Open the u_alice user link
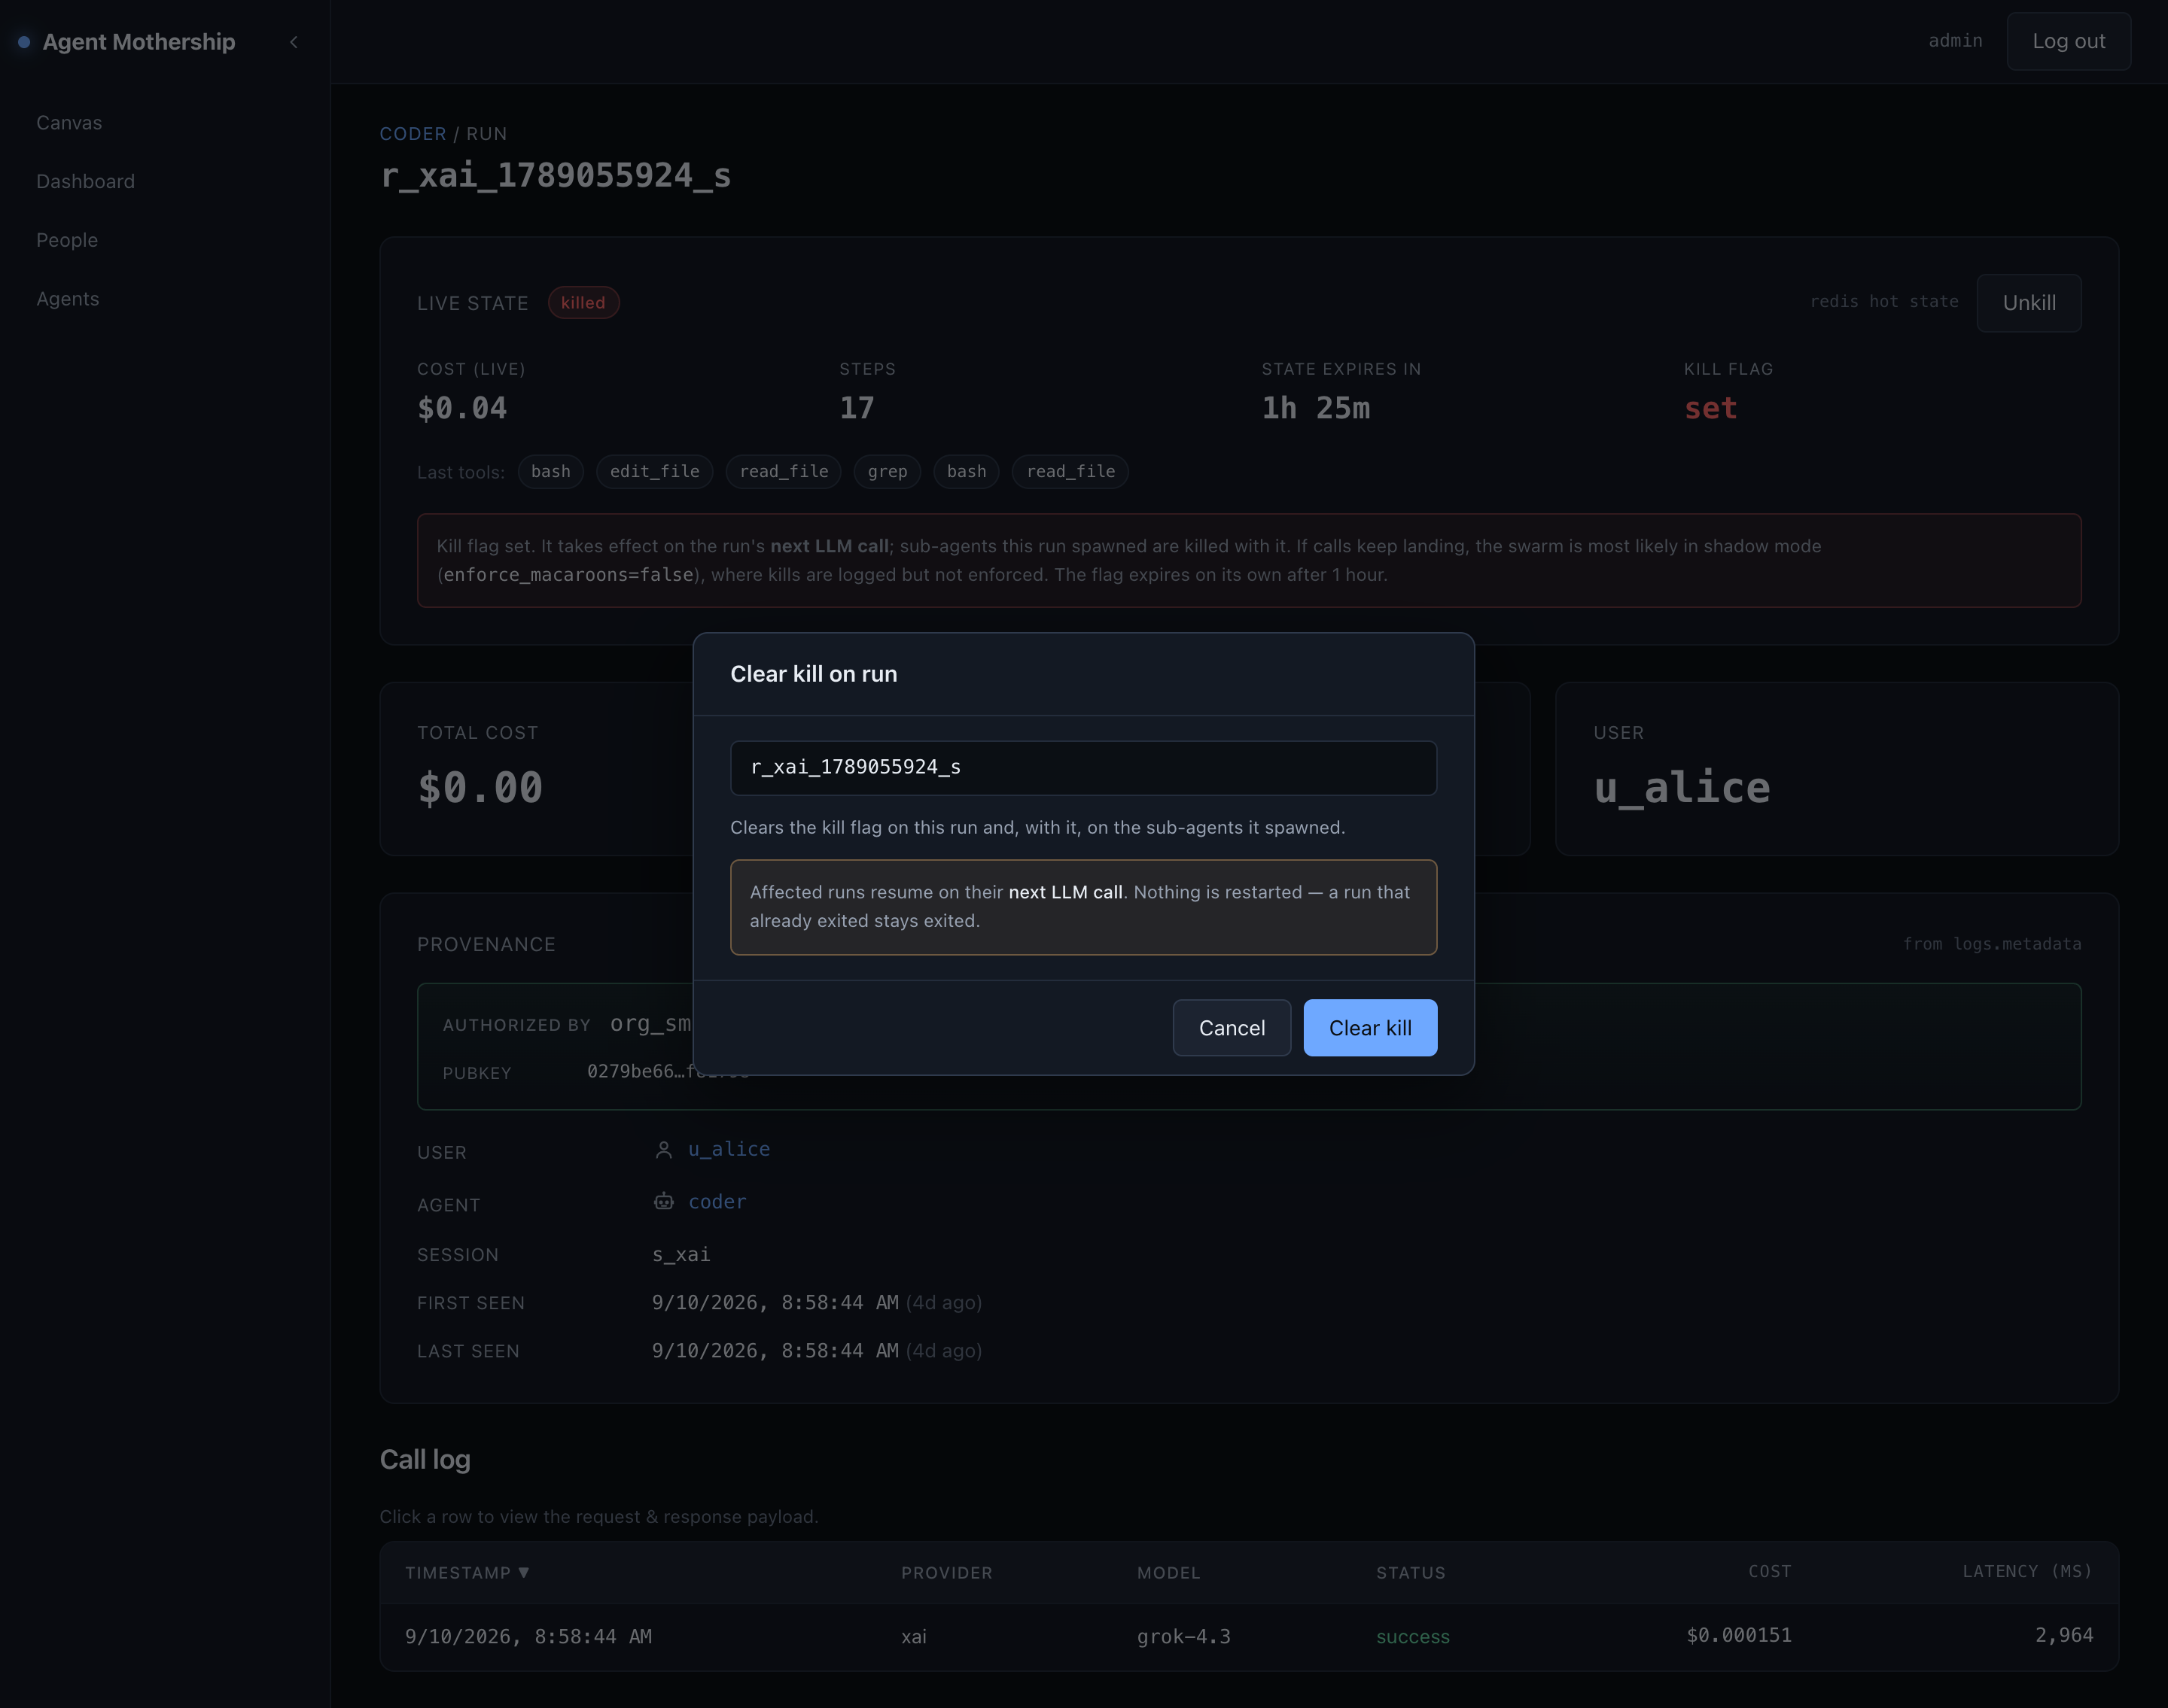 click(729, 1149)
